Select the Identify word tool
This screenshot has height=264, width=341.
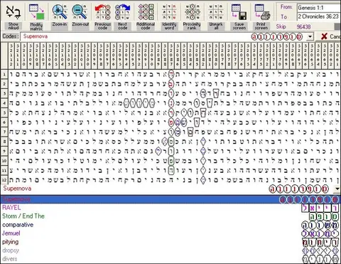coord(169,12)
